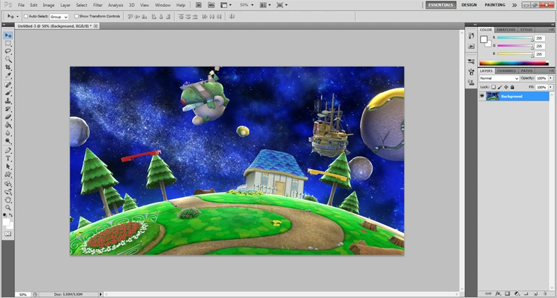Open the Filter menu
The width and height of the screenshot is (557, 298).
[97, 6]
